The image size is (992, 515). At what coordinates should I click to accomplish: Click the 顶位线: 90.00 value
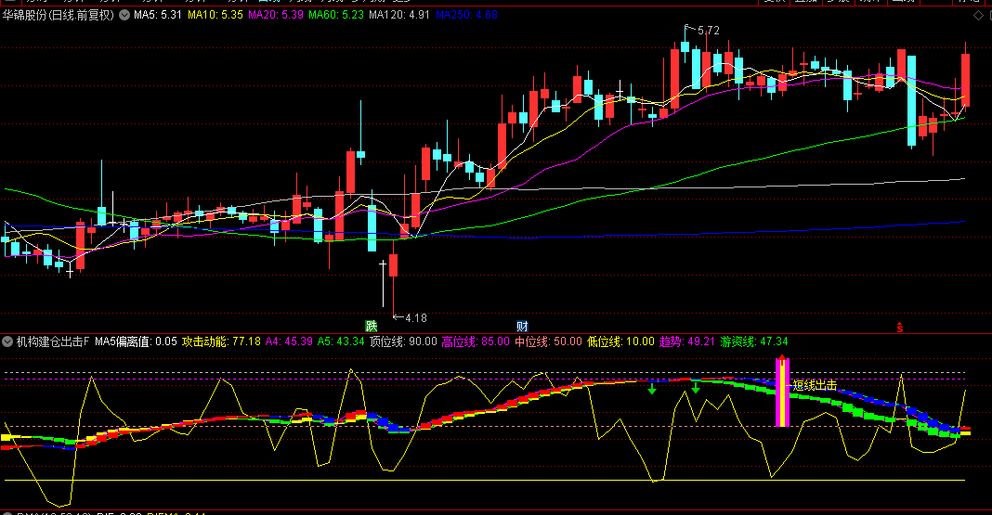[x=404, y=341]
